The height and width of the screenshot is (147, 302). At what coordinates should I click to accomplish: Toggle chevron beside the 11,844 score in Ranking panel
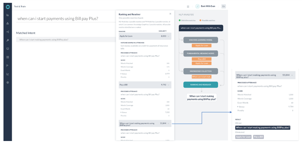pos(168,123)
